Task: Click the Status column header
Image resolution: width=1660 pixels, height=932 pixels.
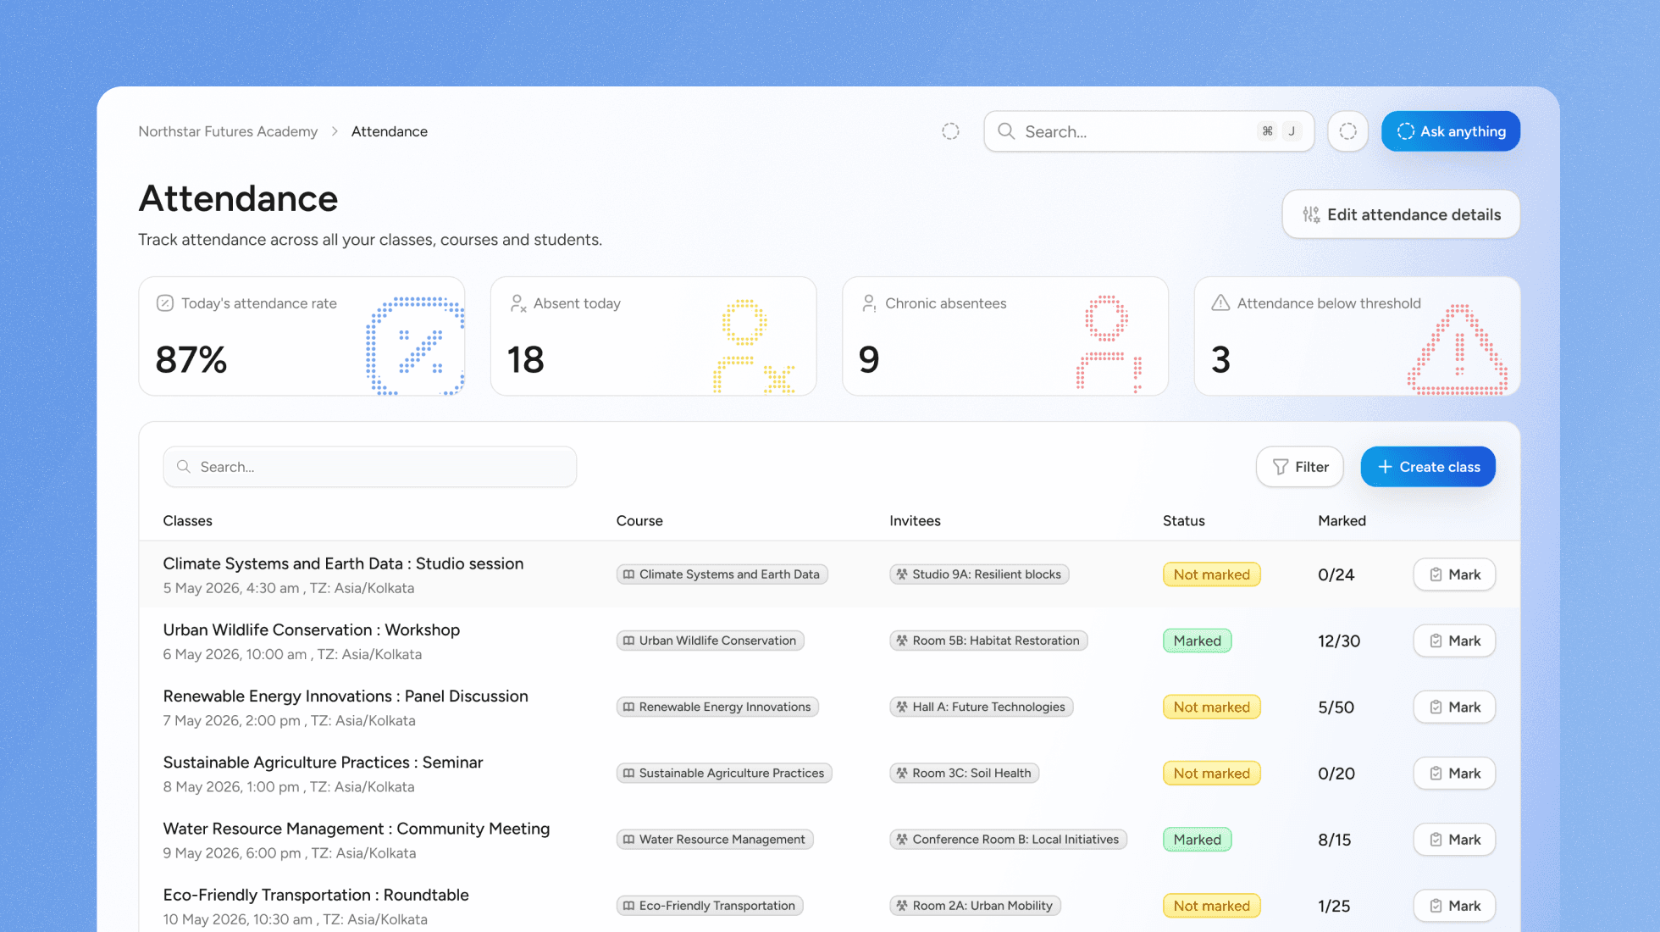Action: coord(1183,521)
